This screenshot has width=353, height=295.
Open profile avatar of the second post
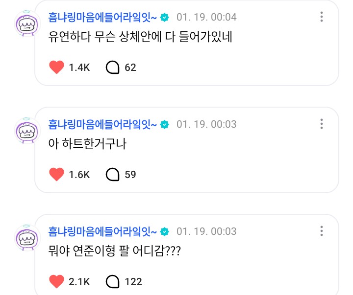point(27,131)
